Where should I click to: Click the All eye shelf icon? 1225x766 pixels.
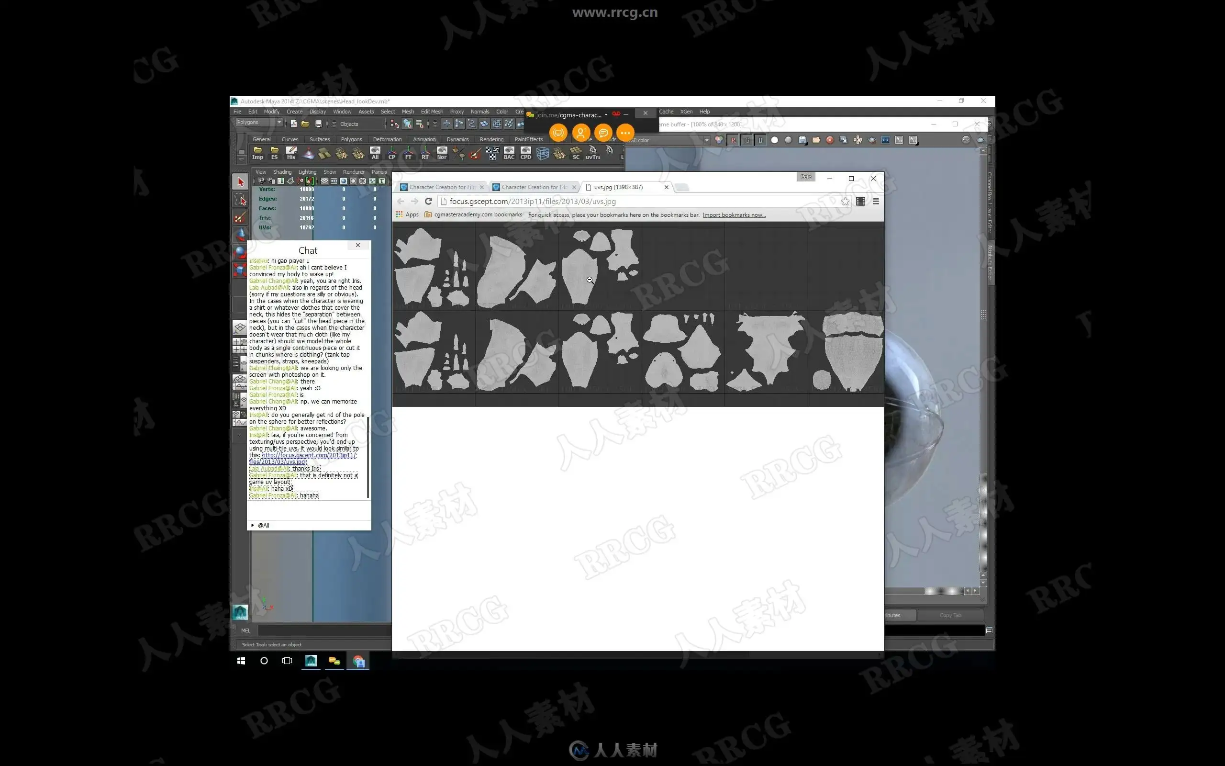tap(375, 153)
